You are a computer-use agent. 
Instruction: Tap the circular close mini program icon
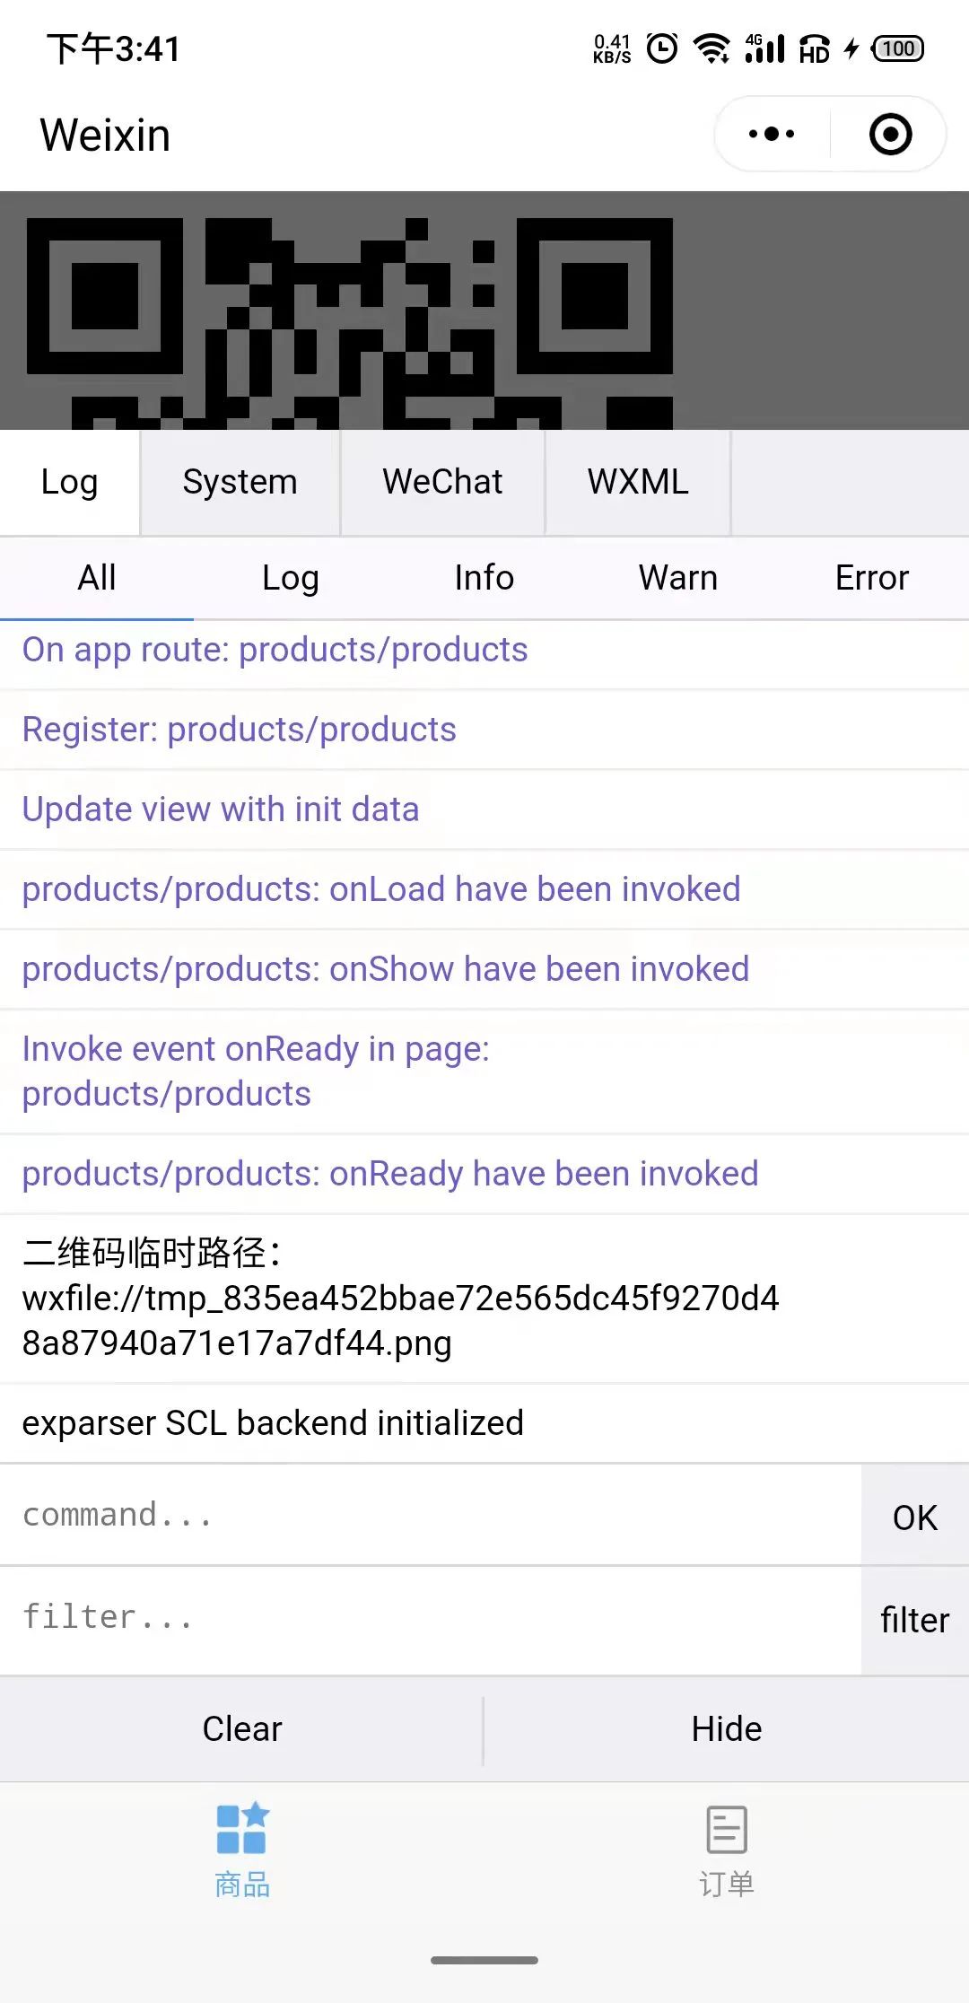click(890, 135)
